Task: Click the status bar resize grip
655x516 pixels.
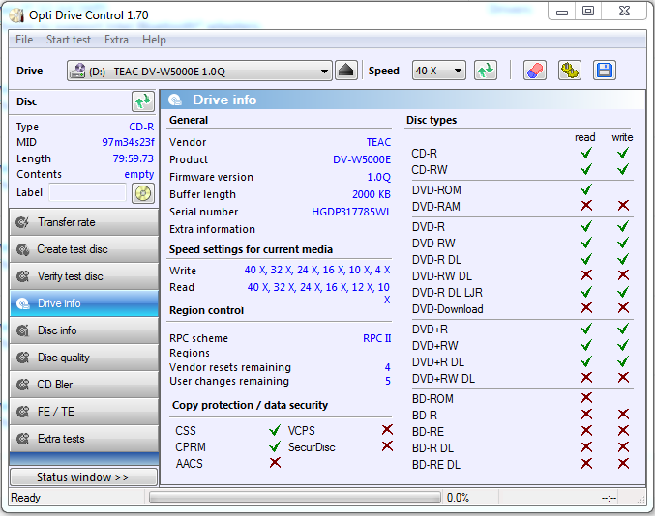Action: tap(640, 500)
